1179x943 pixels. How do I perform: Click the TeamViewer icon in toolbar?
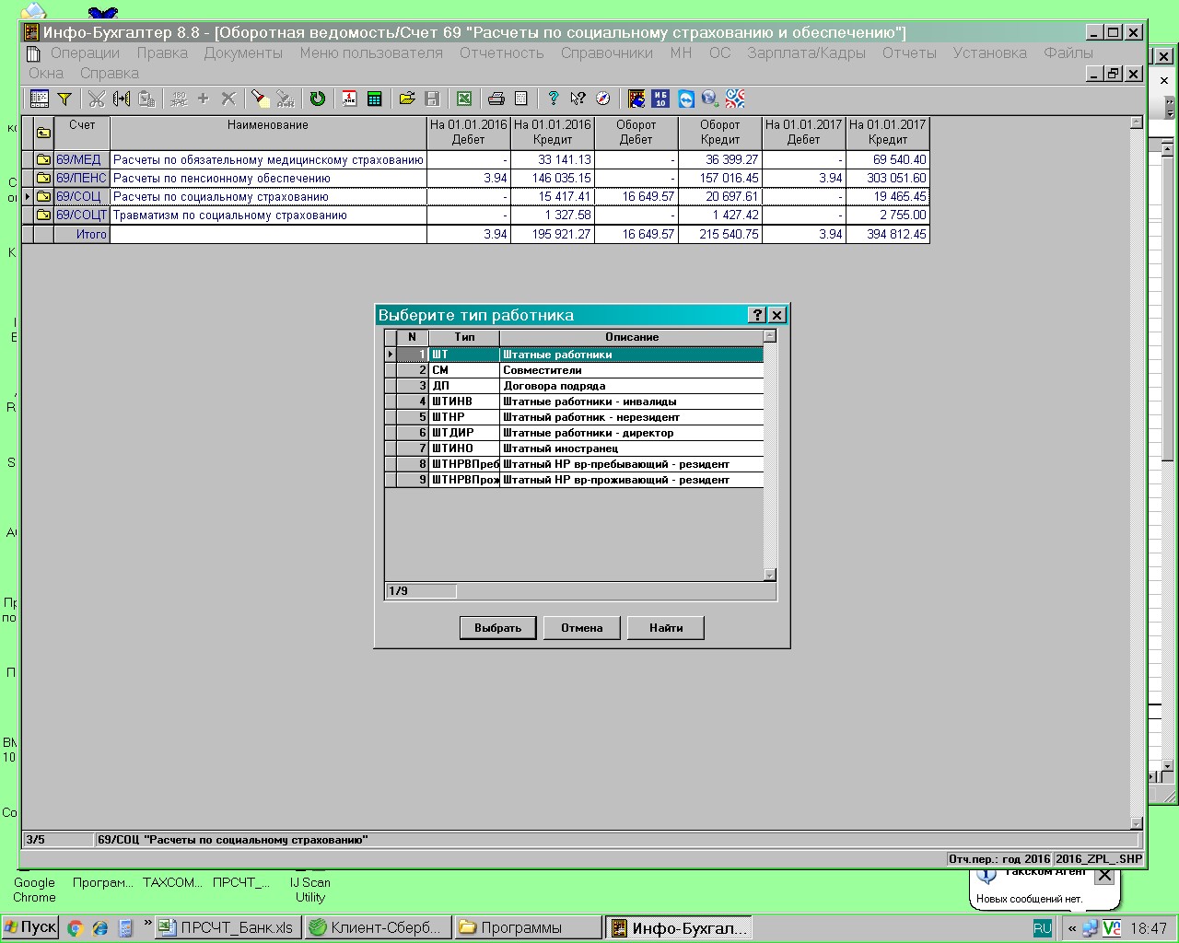tap(686, 99)
